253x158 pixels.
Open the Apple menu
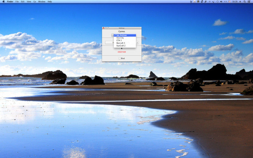coord(3,2)
